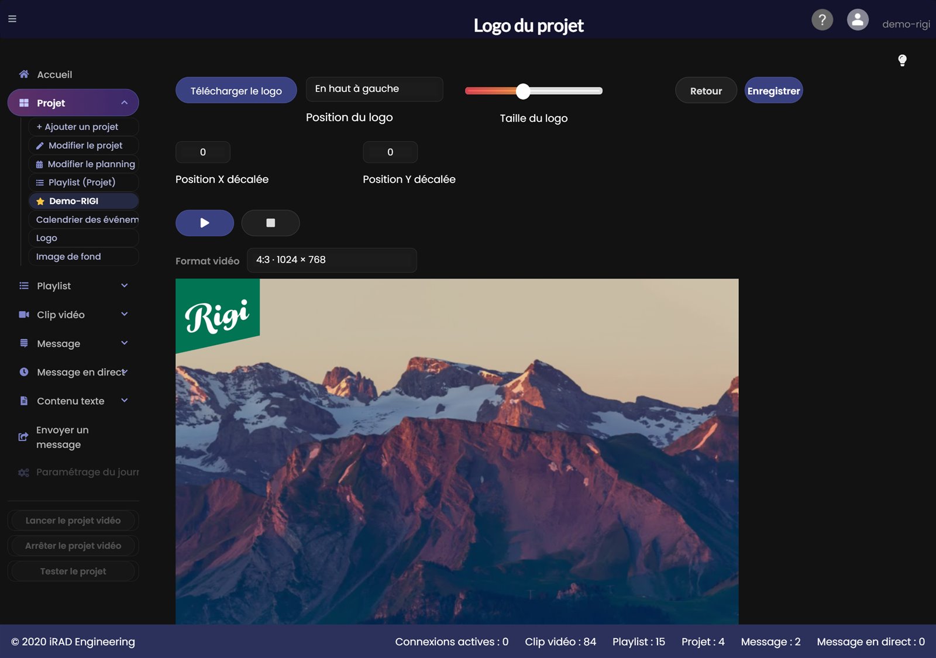Viewport: 936px width, 658px height.
Task: Click the Contenu texte document icon
Action: coord(24,401)
